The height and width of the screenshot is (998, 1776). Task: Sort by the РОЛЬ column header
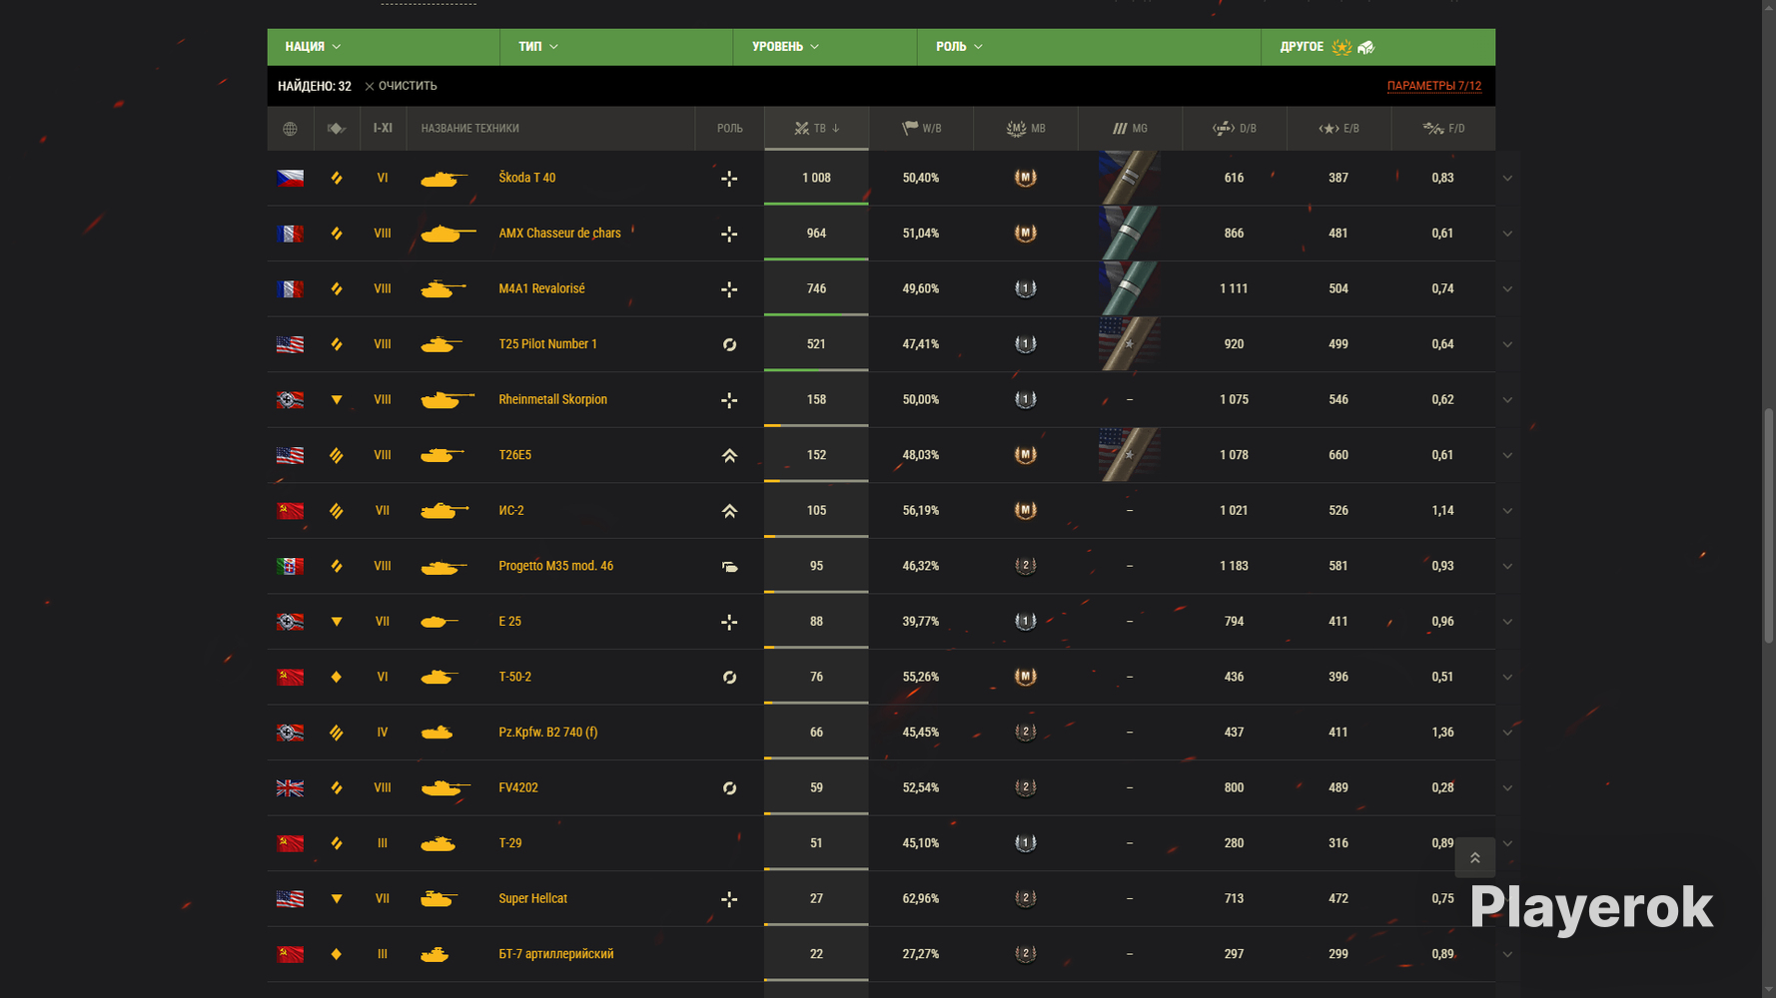point(730,129)
